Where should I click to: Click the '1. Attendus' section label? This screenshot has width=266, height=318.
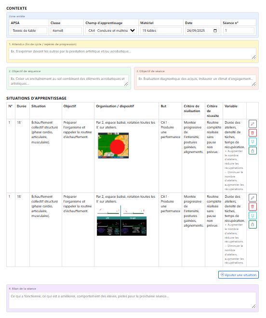coord(43,44)
